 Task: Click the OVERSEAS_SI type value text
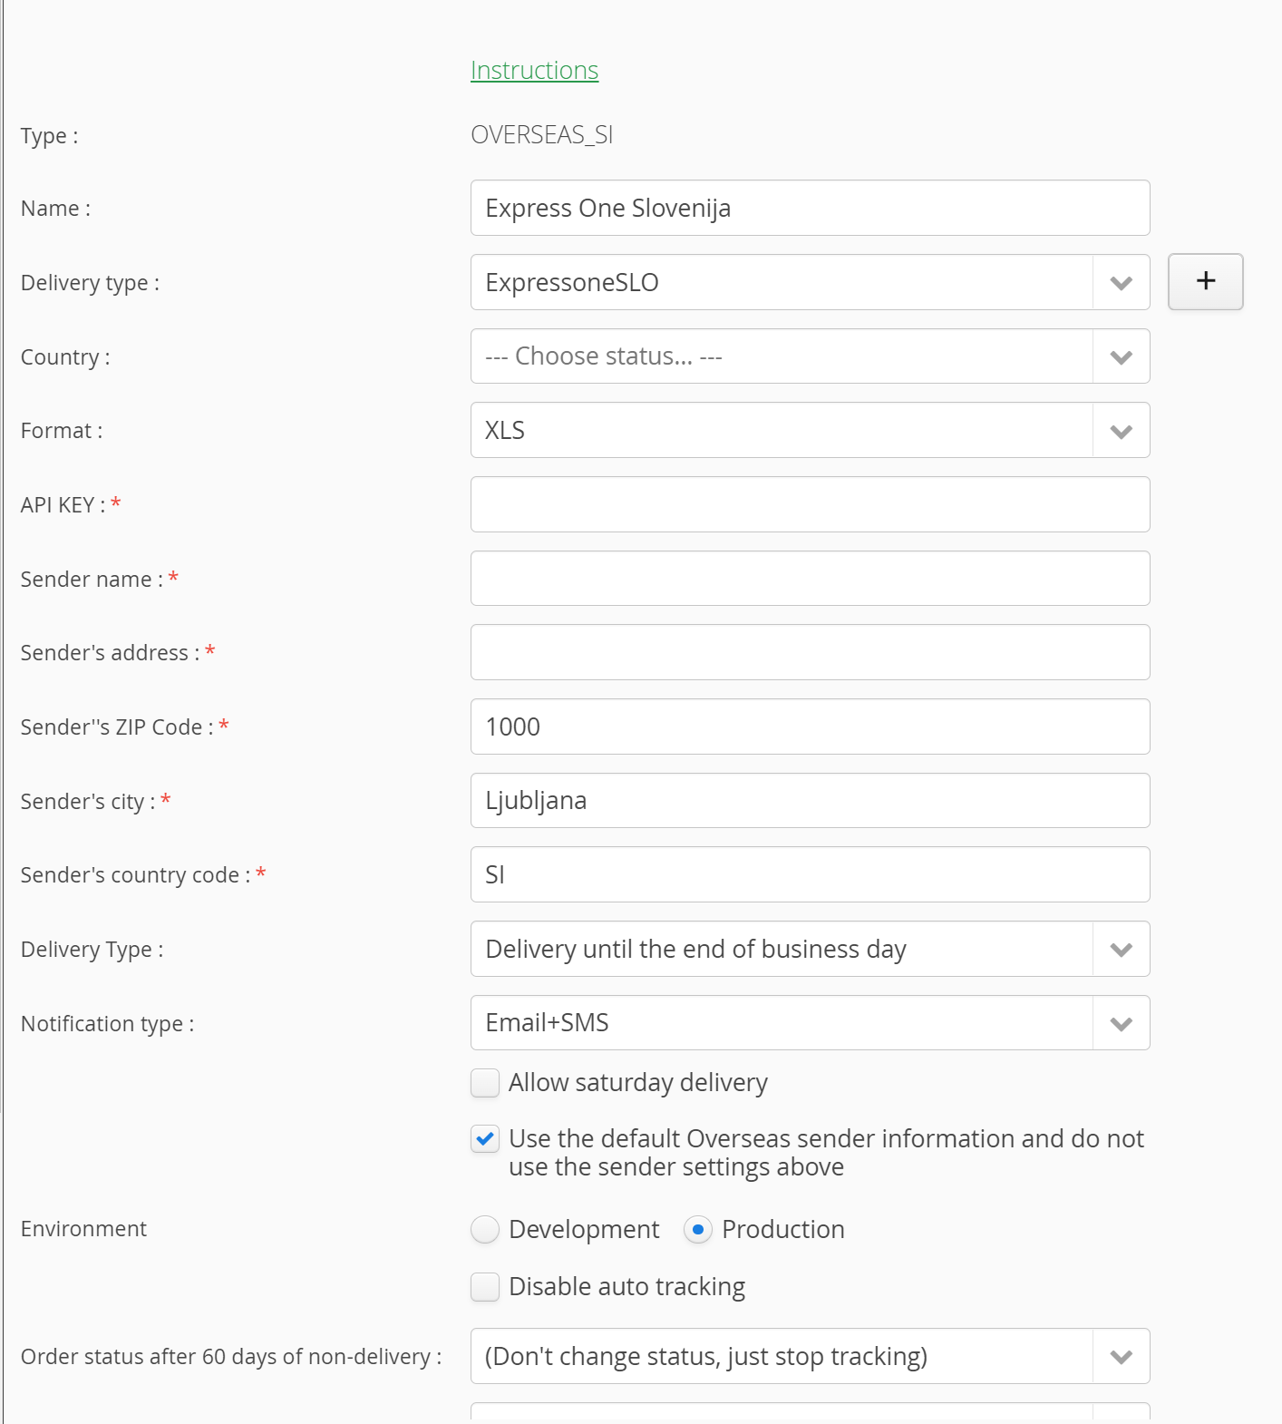pos(542,135)
